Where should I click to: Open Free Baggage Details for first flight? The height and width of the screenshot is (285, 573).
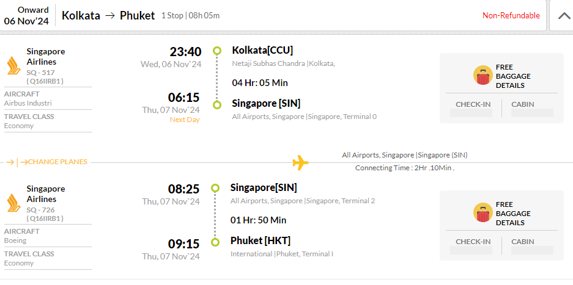[x=513, y=76]
